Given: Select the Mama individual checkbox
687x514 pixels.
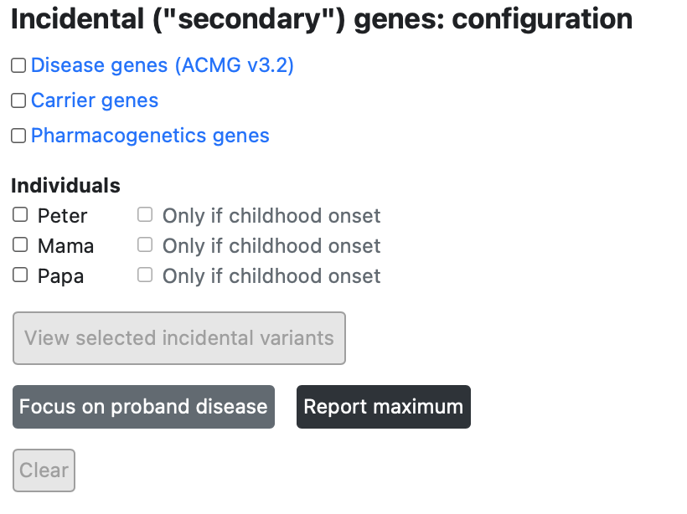Looking at the screenshot, I should pos(20,244).
